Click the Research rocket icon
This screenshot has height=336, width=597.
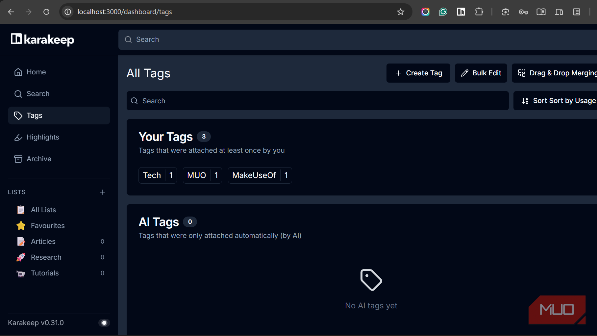pyautogui.click(x=21, y=257)
